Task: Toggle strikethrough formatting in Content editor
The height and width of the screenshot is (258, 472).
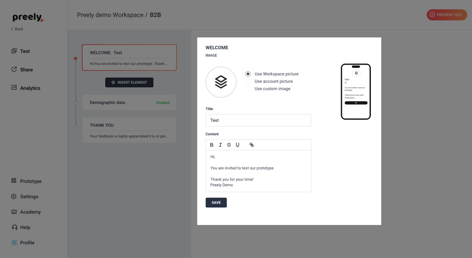Action: pyautogui.click(x=229, y=145)
